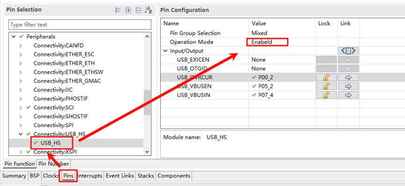Expand Connectivity:IIC node

(21, 90)
